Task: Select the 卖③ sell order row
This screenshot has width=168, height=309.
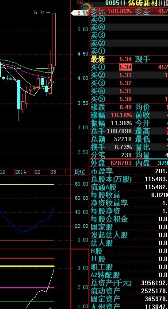Action: tap(129, 35)
